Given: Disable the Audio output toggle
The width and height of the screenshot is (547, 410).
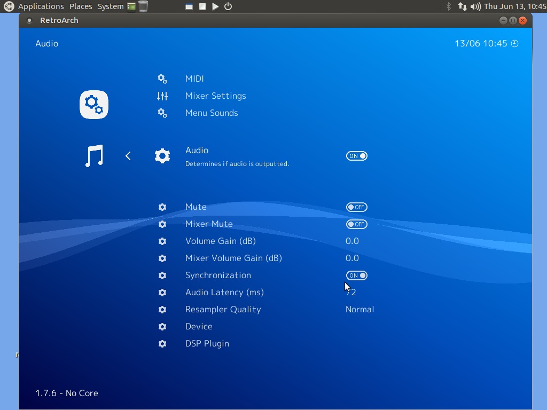Looking at the screenshot, I should click(356, 156).
